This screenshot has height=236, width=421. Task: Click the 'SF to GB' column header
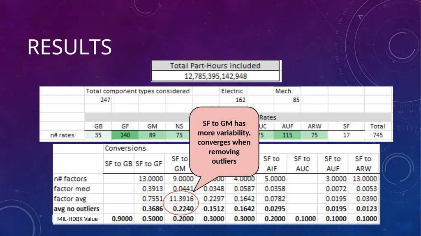click(x=118, y=164)
